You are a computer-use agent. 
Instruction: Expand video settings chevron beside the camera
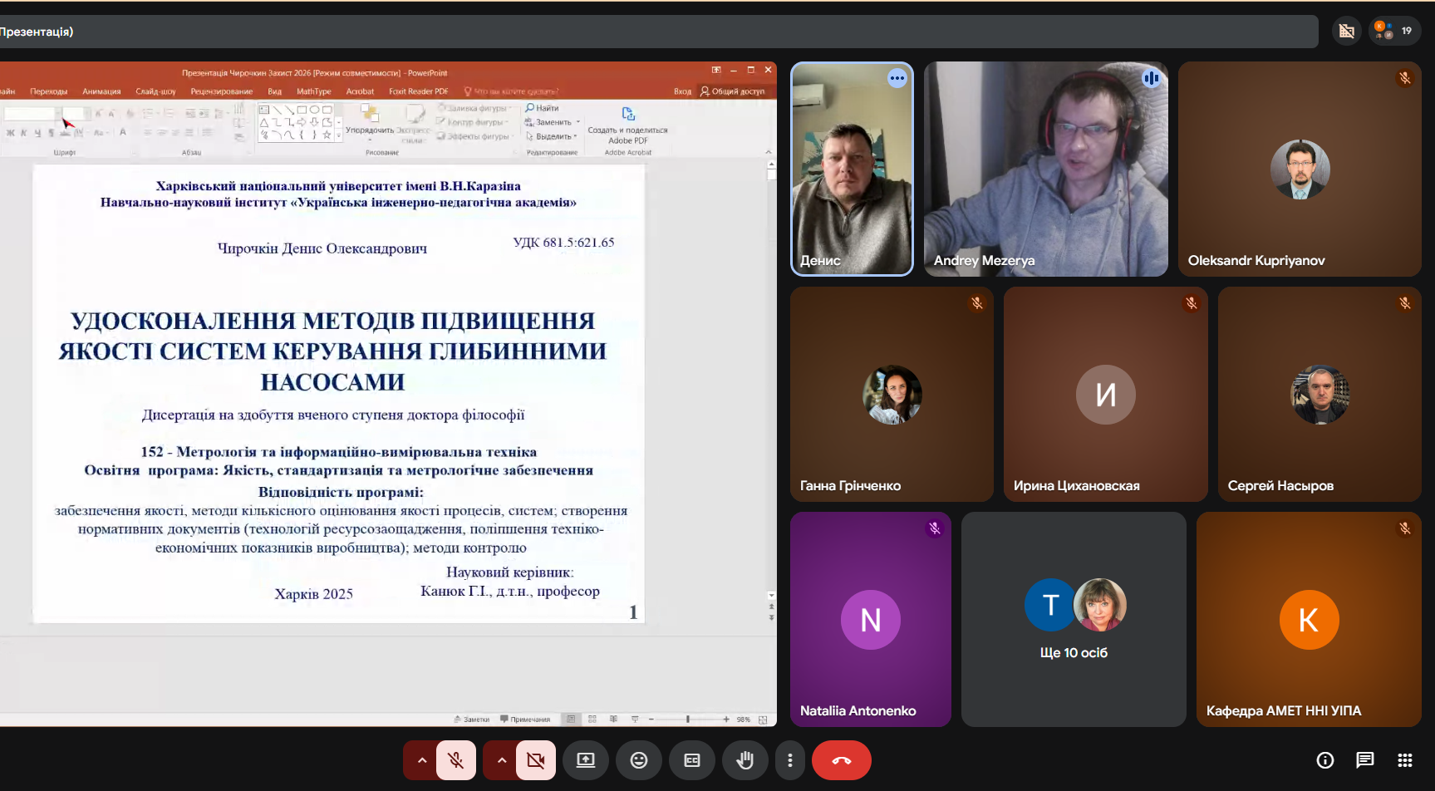(502, 760)
